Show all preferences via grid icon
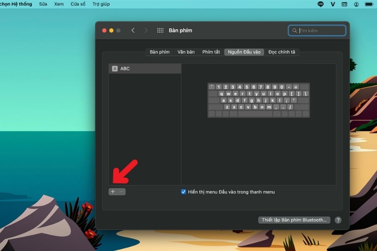Screen dimensions: 377x251 pos(160,31)
